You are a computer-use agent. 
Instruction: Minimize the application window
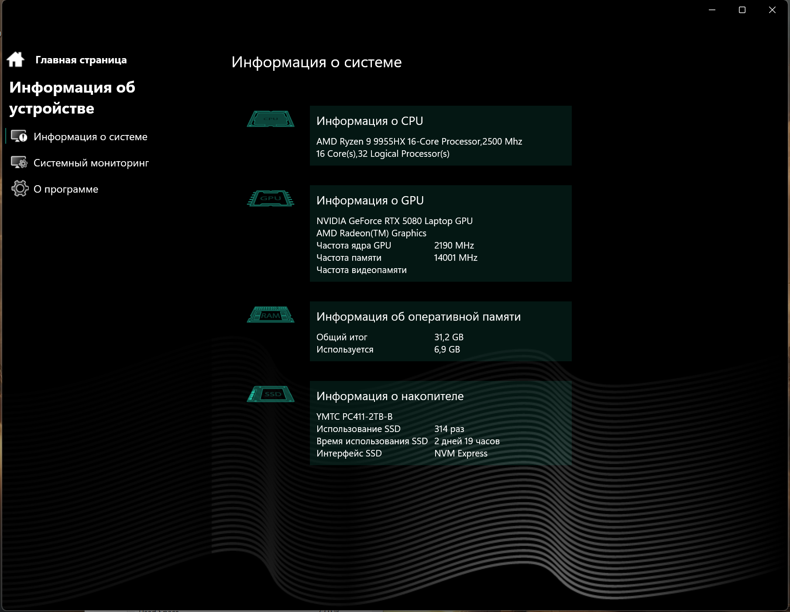coord(712,10)
